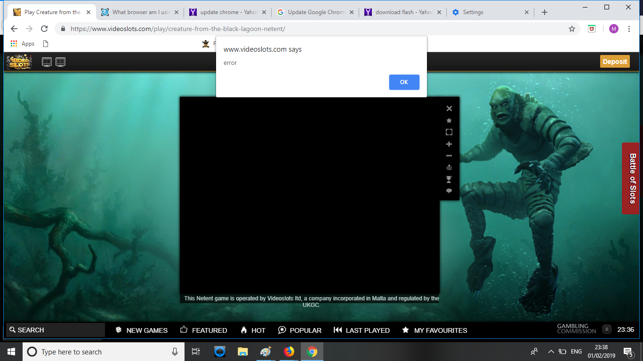Show hidden system tray icons
Screen dimensions: 643x361
coord(551,352)
